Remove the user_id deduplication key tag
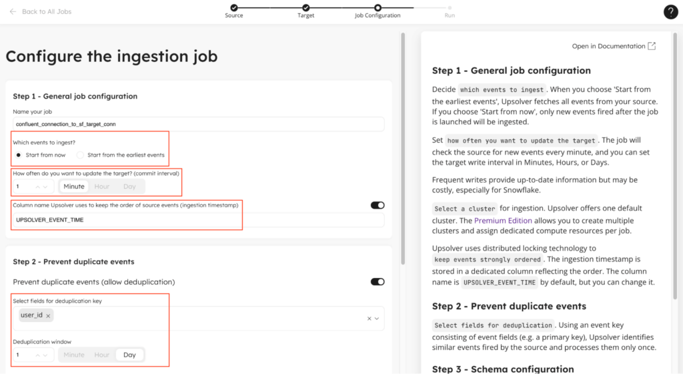The height and width of the screenshot is (374, 683). point(48,315)
